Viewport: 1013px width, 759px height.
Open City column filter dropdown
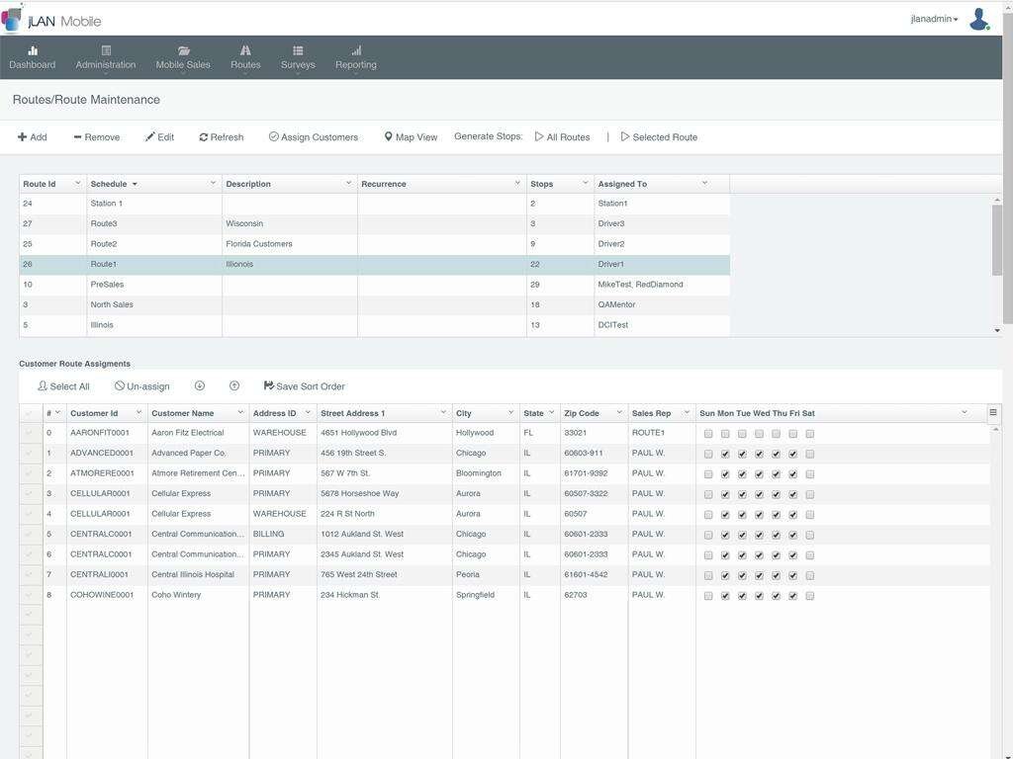(x=510, y=412)
